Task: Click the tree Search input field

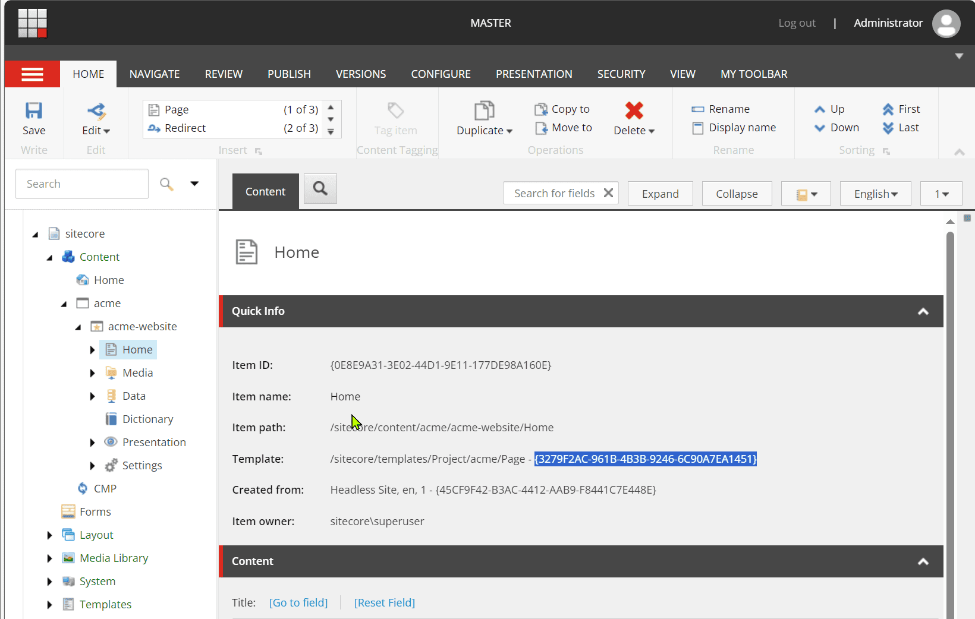Action: click(x=81, y=184)
